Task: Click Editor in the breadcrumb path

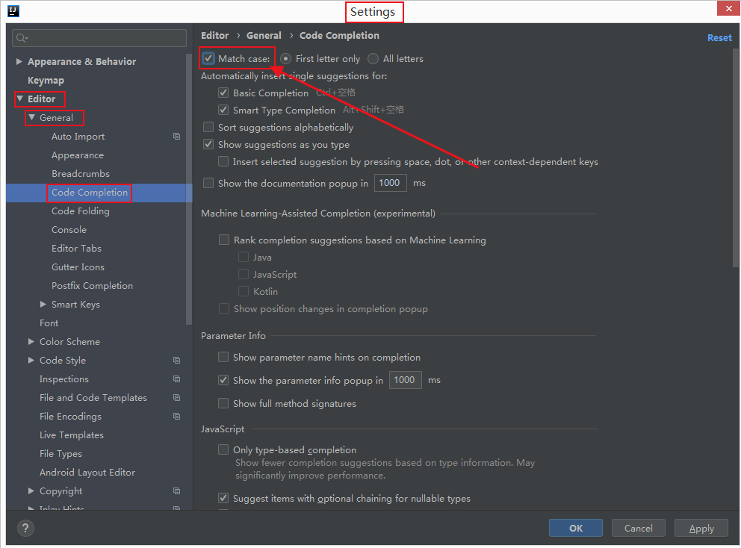Action: point(214,35)
